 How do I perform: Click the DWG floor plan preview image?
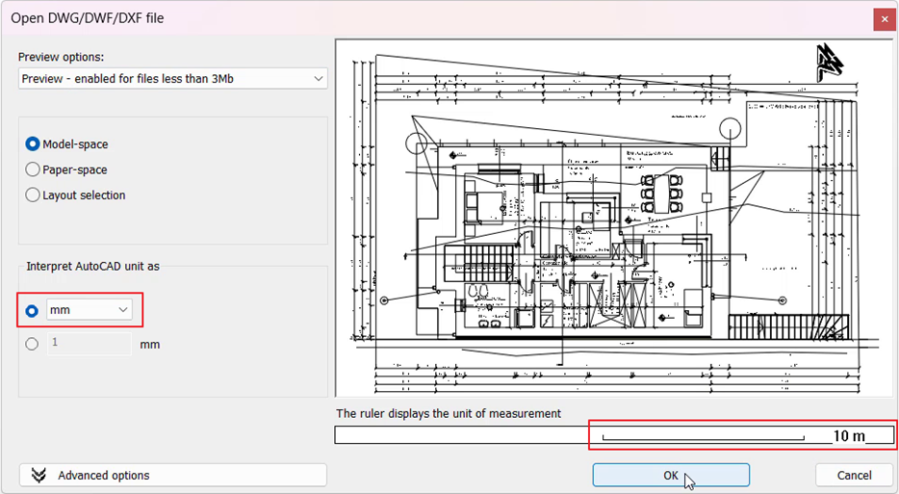[x=616, y=217]
